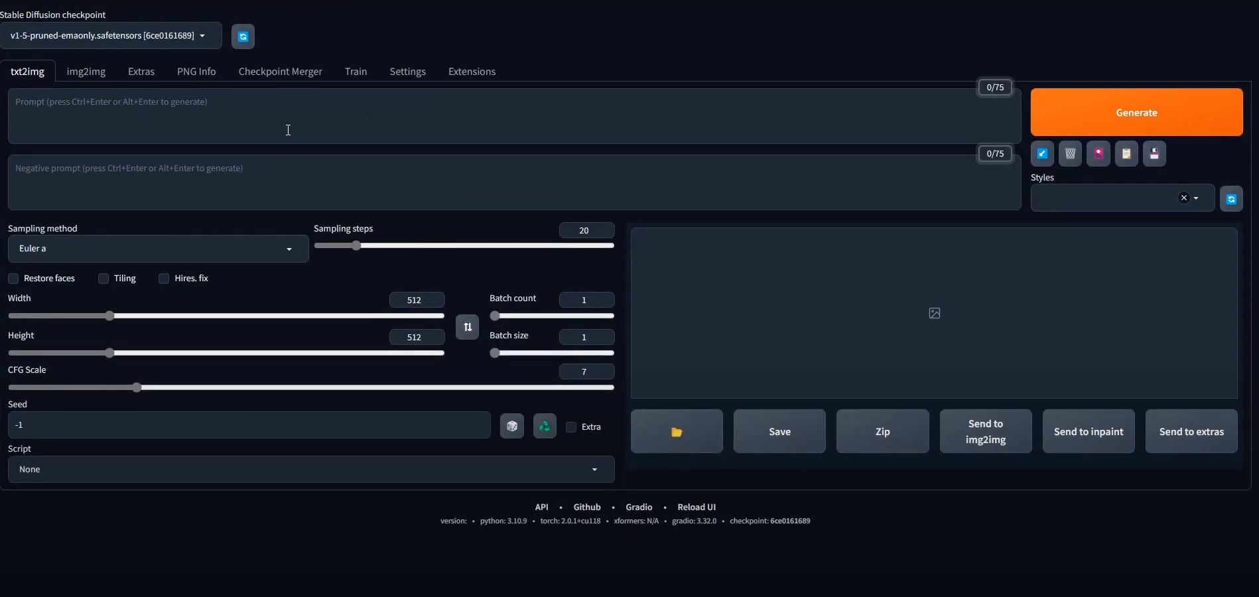1259x597 pixels.
Task: Click the clipboard apply styles icon
Action: pos(1126,154)
